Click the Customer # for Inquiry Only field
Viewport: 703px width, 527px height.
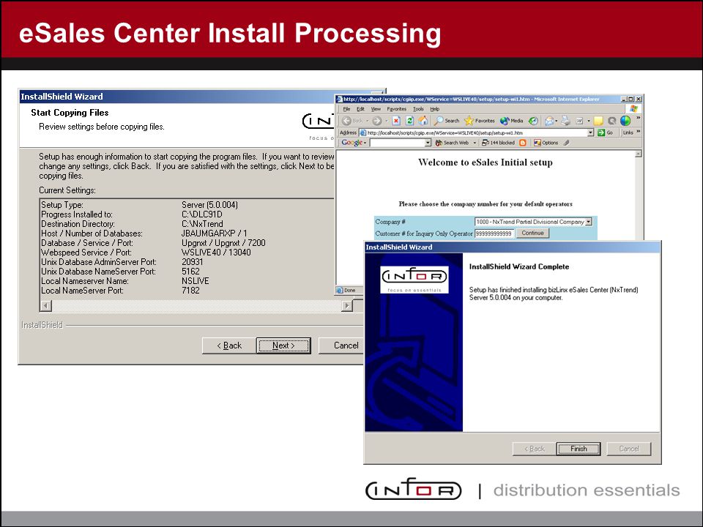click(494, 233)
